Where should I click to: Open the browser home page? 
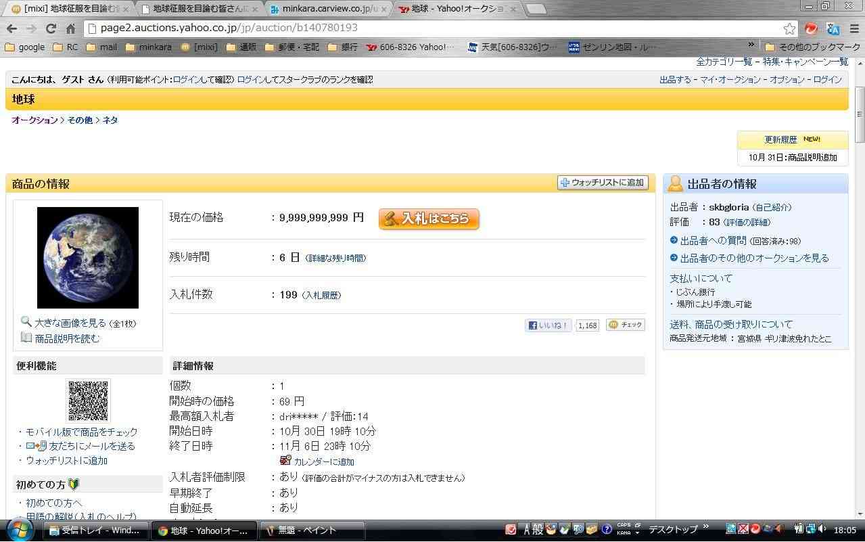tap(70, 28)
